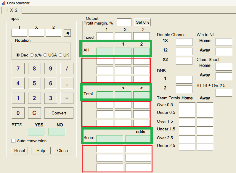Click the Clean Sheet Away field

coord(224,76)
